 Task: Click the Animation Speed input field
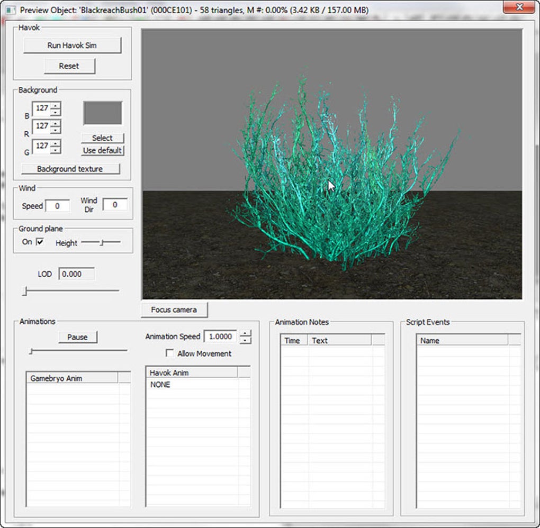[x=220, y=336]
